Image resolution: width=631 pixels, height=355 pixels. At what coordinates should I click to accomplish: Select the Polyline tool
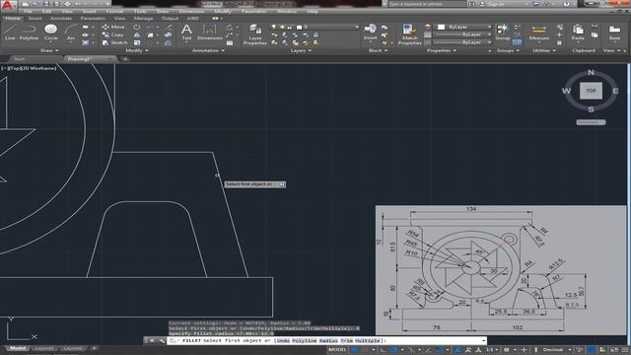pos(29,32)
